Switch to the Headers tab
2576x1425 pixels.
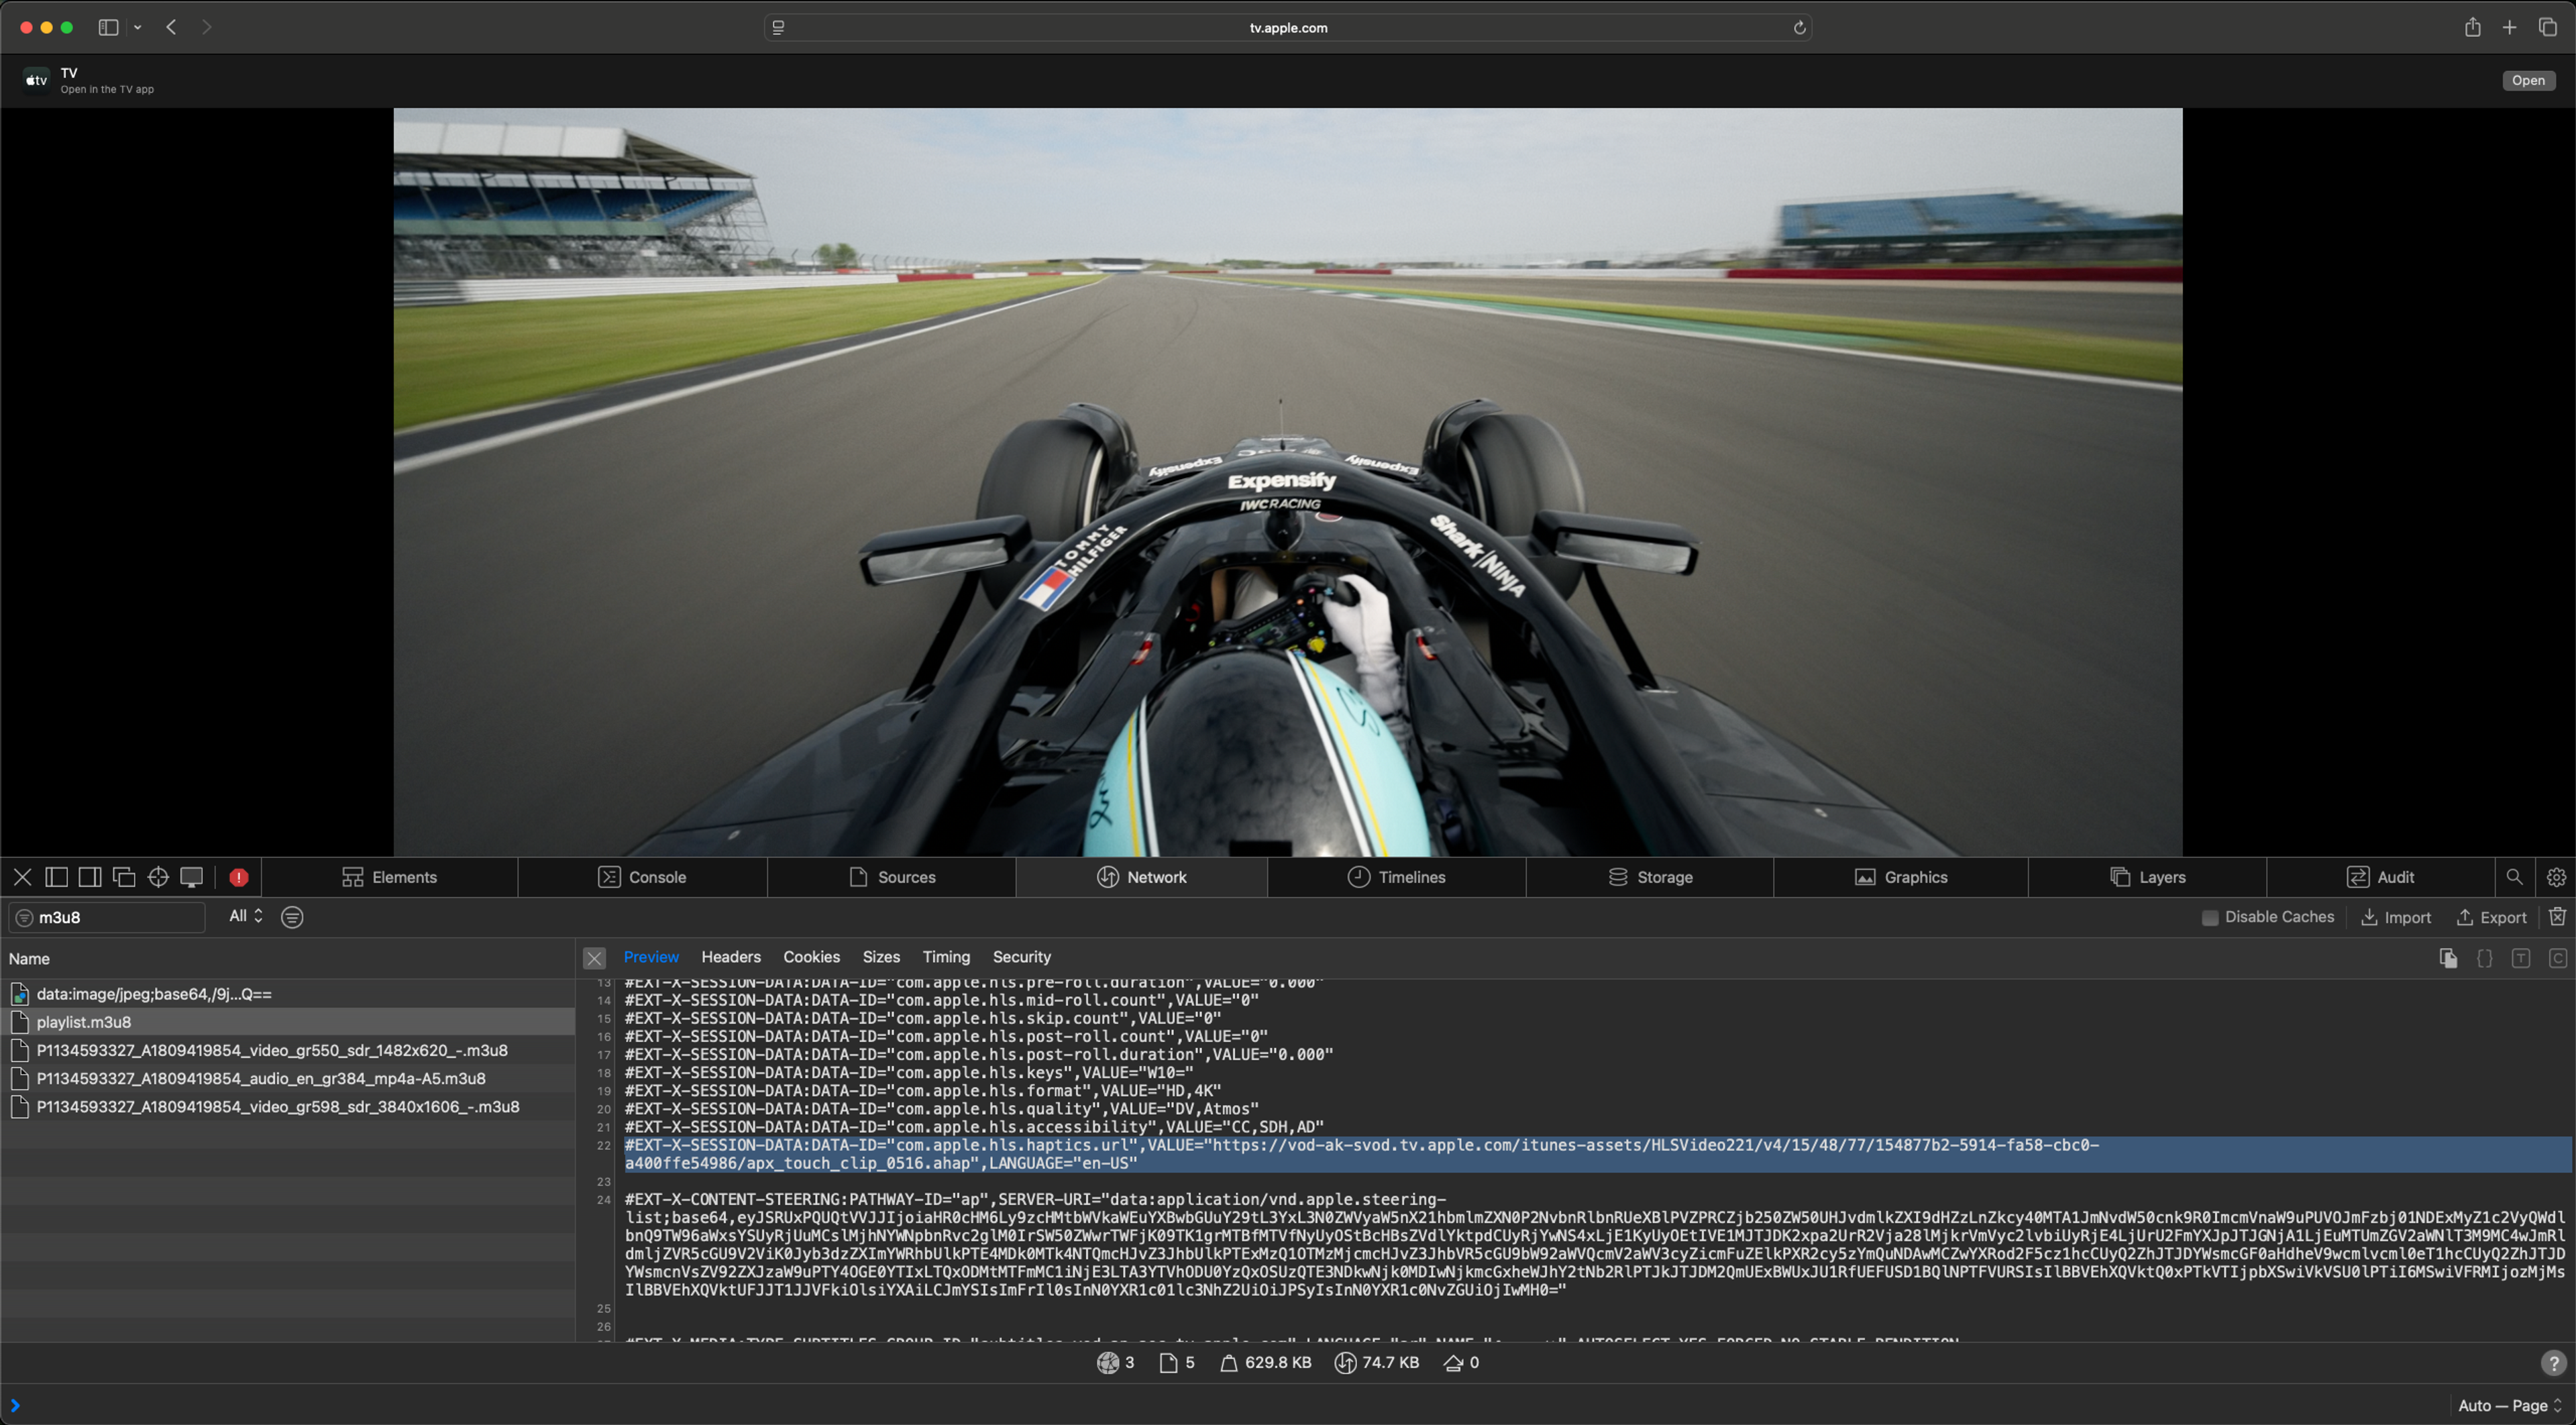coord(730,957)
